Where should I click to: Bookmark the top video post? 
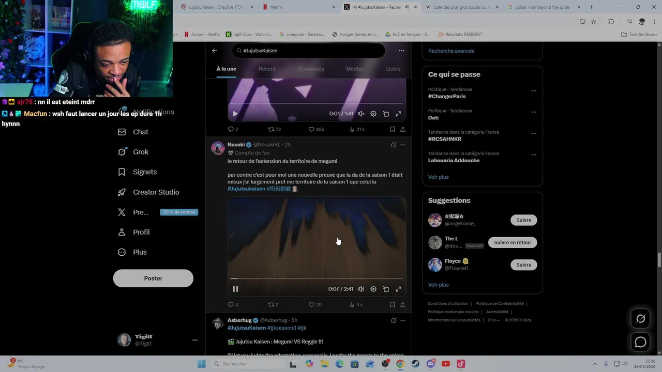coord(393,129)
